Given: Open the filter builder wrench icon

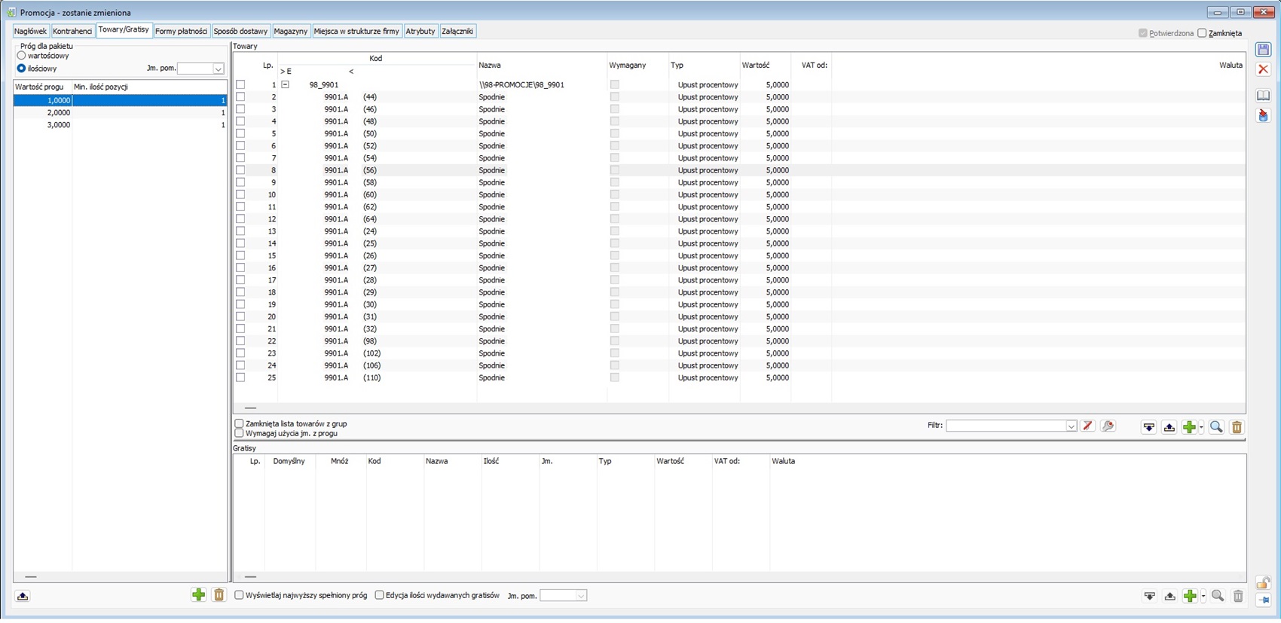Looking at the screenshot, I should [x=1108, y=426].
